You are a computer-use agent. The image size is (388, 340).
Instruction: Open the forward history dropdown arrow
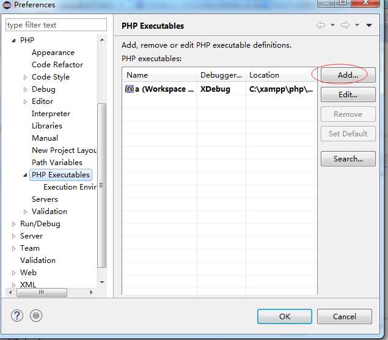pos(357,25)
